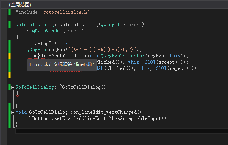Click the error tooltip about undefined lineEdit
This screenshot has height=145, width=228.
62,64
